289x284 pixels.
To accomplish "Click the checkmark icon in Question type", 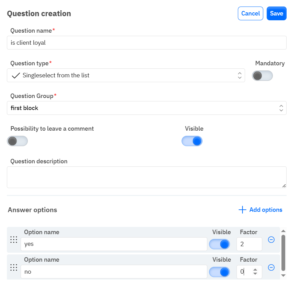I will 15,75.
